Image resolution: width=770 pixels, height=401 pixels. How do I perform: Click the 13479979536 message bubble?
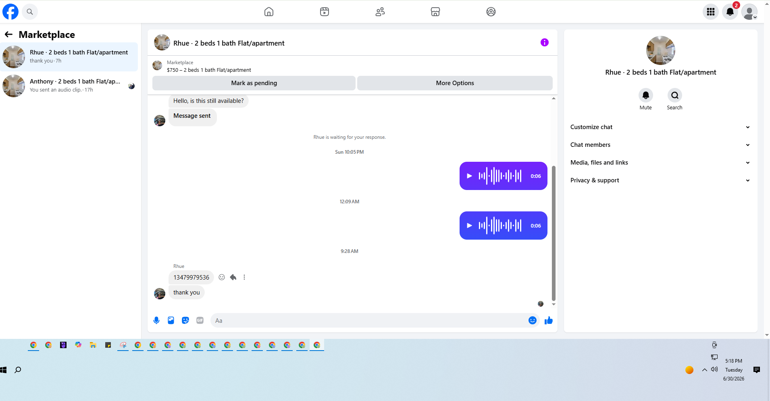(191, 277)
